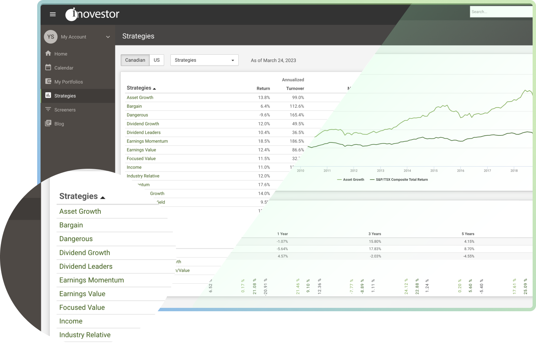Screen dimensions: 536x345
Task: Open the Dividend Leaders strategy link
Action: (x=144, y=133)
